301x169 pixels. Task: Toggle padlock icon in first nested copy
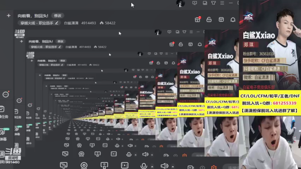(181, 44)
